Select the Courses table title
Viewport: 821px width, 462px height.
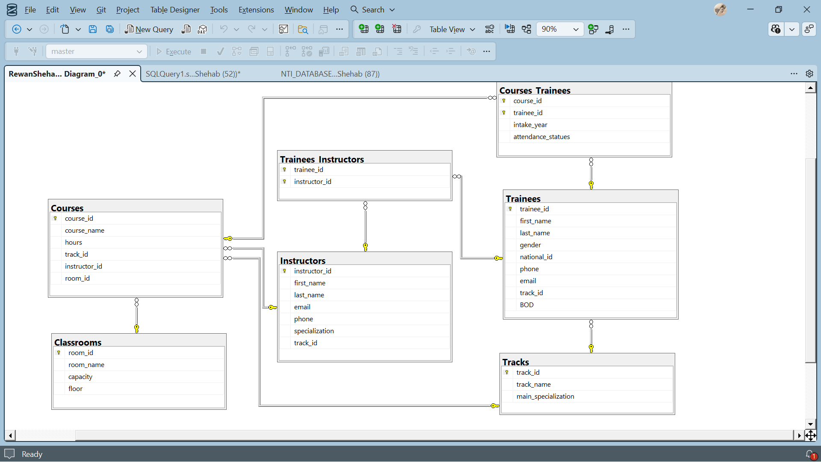tap(67, 208)
